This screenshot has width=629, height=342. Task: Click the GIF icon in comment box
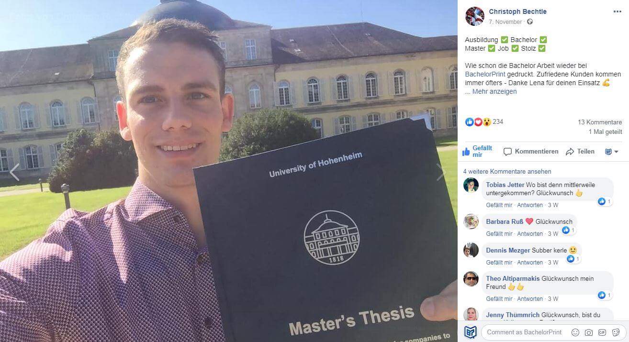click(602, 332)
